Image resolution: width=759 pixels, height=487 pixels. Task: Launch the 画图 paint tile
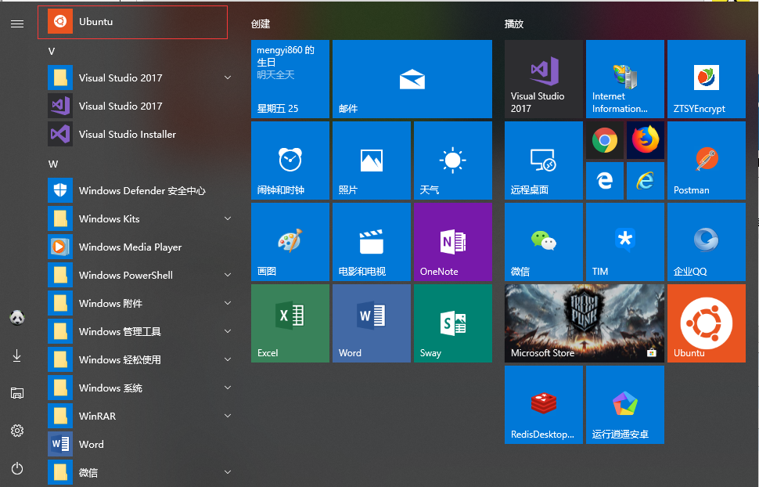click(x=290, y=242)
